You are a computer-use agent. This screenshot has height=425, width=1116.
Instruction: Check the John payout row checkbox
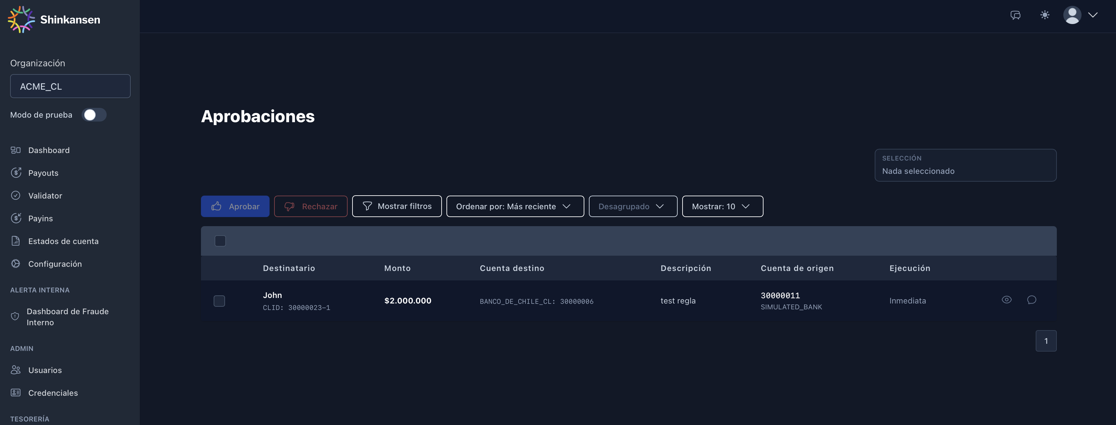(219, 301)
